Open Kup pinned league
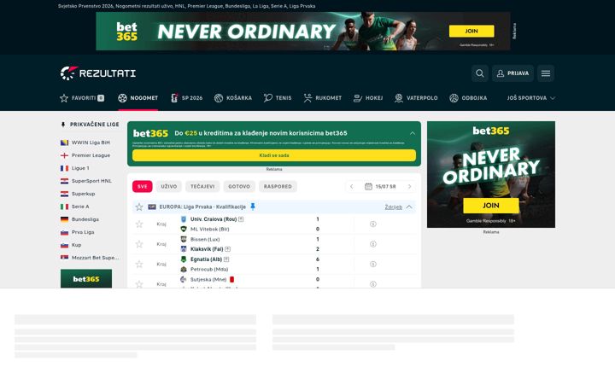This screenshot has height=384, width=615. [x=76, y=245]
